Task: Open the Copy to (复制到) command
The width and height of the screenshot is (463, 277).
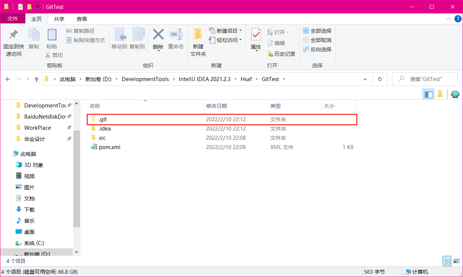Action: [137, 39]
